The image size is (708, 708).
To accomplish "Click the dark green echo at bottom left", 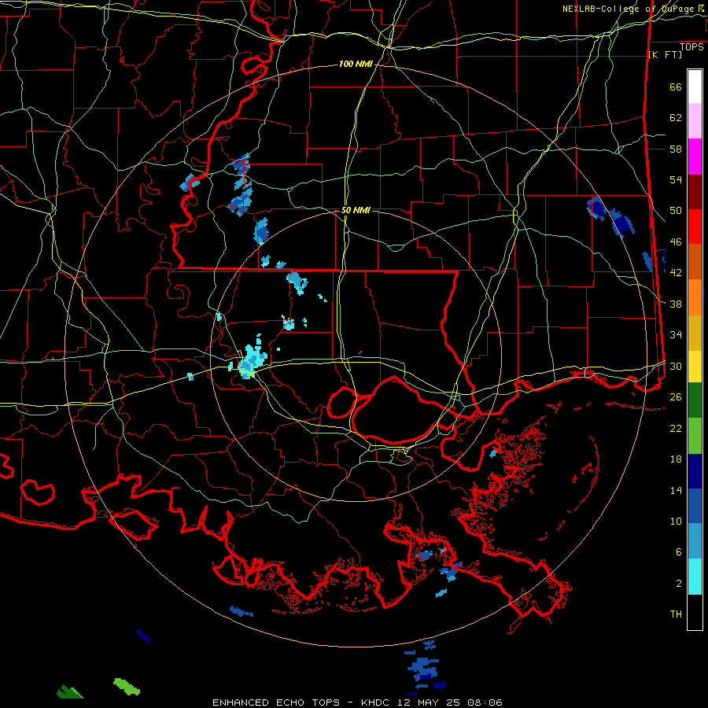I will (x=70, y=691).
